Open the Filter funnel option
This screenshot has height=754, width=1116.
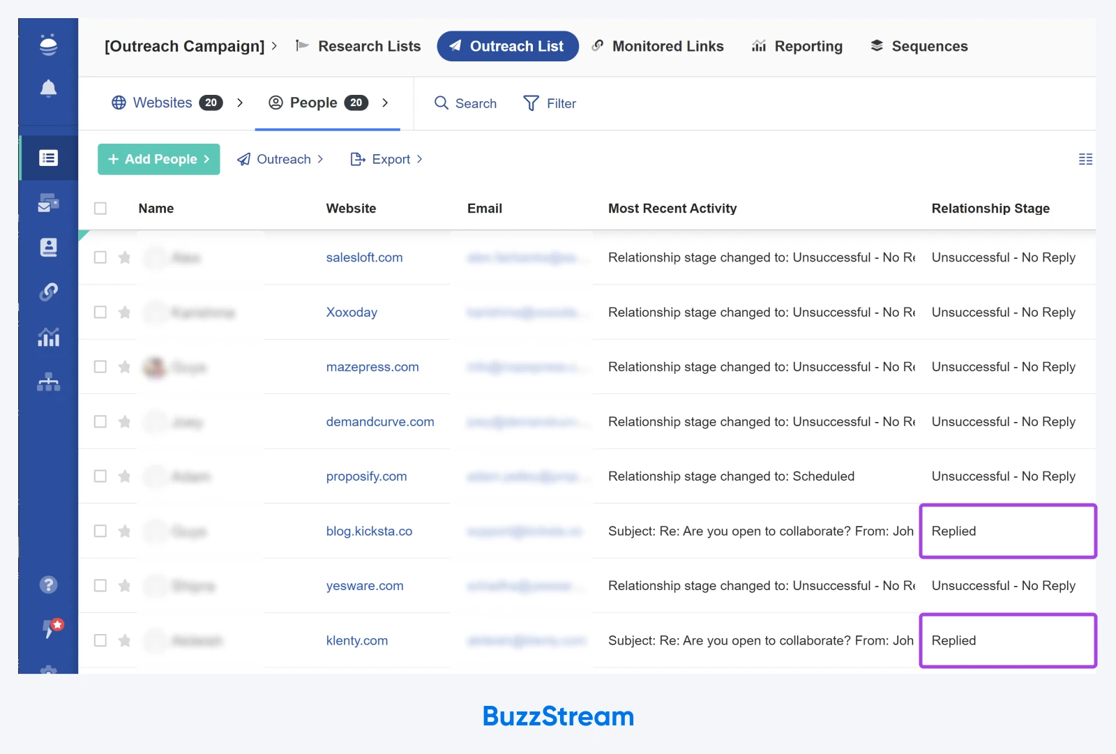coord(550,103)
